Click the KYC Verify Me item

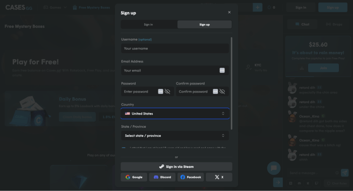pyautogui.click(x=257, y=67)
